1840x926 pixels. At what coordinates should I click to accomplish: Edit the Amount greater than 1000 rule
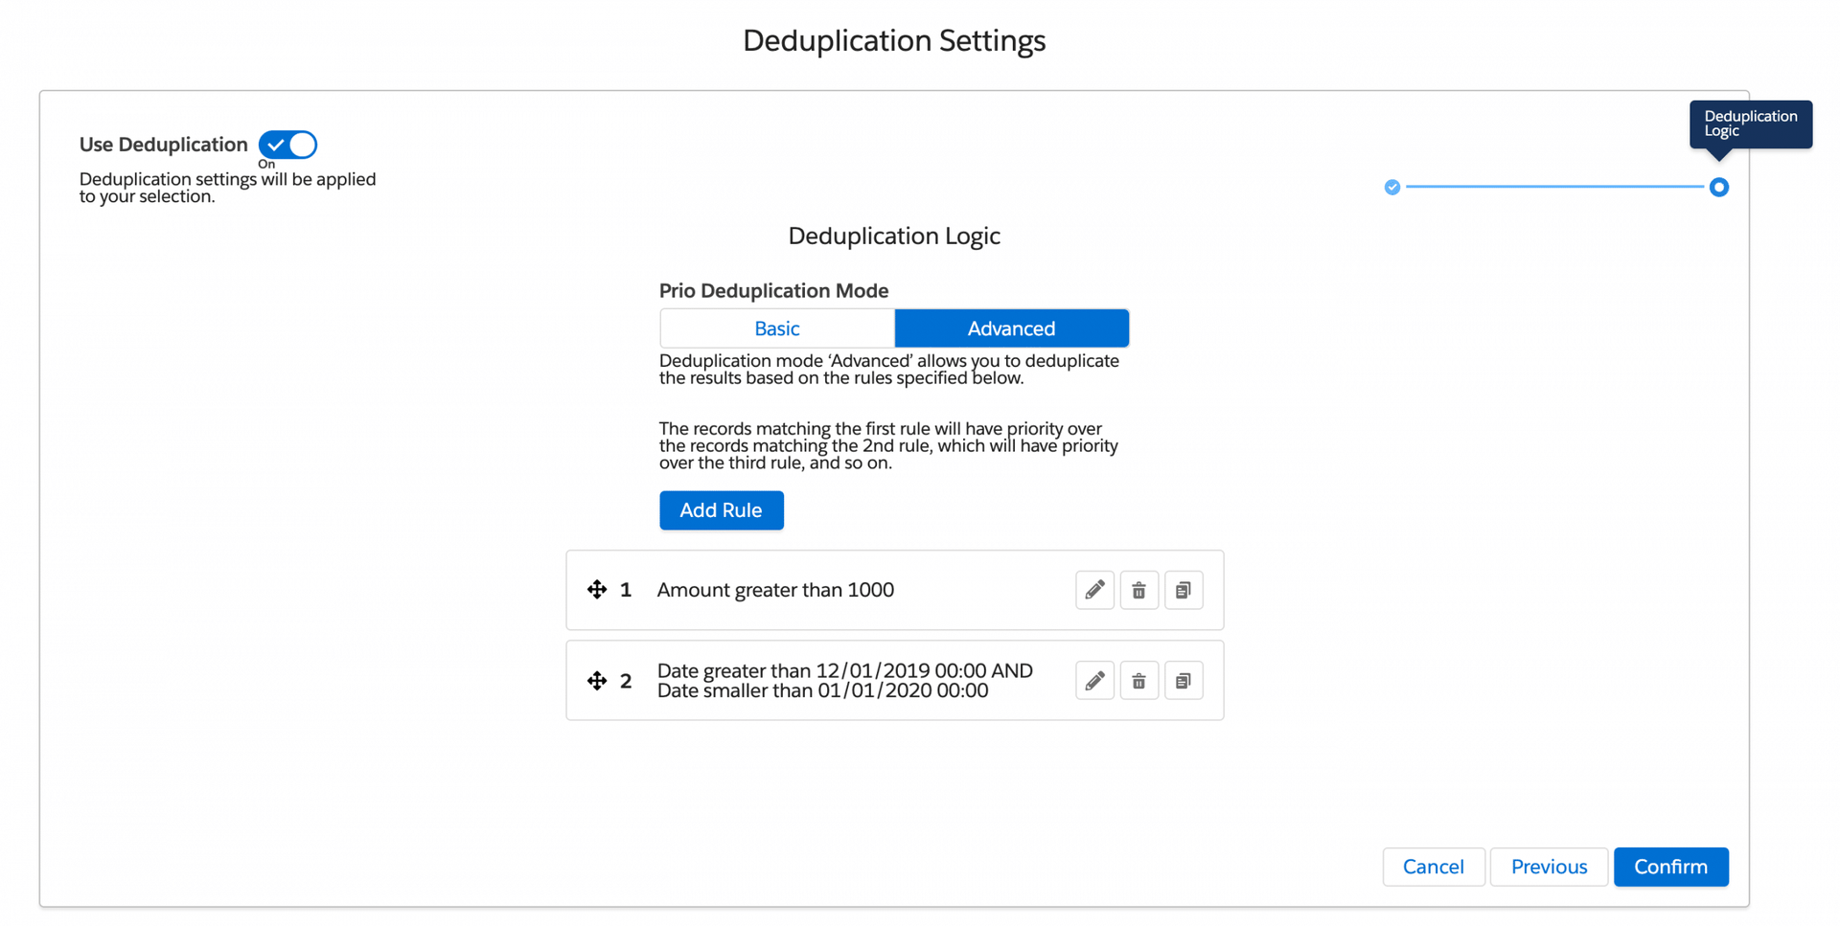(x=1094, y=590)
